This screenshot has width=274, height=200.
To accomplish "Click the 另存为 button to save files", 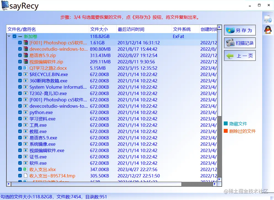I will coord(240,30).
